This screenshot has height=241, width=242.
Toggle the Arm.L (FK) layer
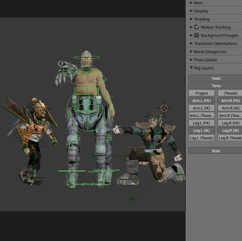(x=202, y=100)
